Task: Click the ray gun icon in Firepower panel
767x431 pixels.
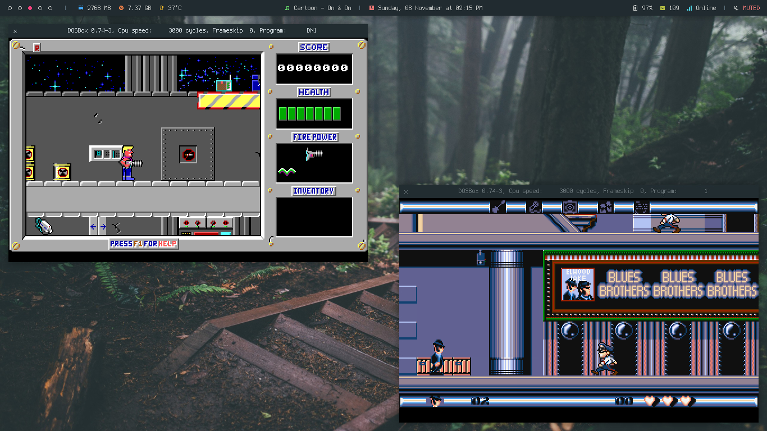Action: (x=314, y=154)
